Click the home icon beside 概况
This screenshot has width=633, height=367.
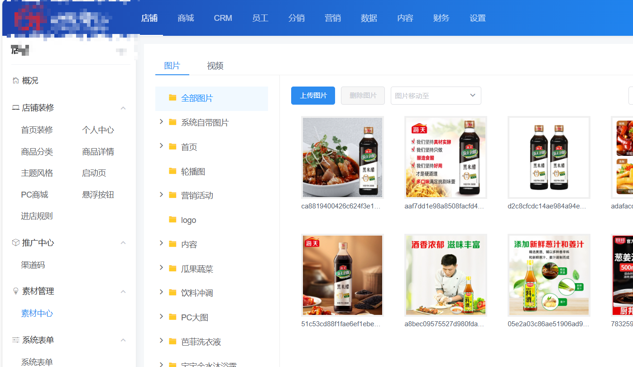16,81
